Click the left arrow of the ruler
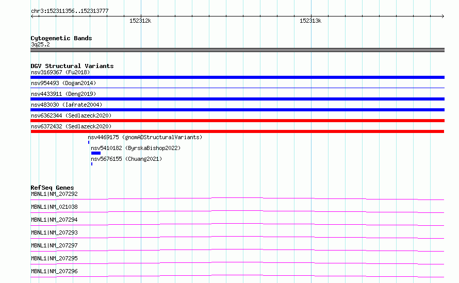 pos(32,16)
